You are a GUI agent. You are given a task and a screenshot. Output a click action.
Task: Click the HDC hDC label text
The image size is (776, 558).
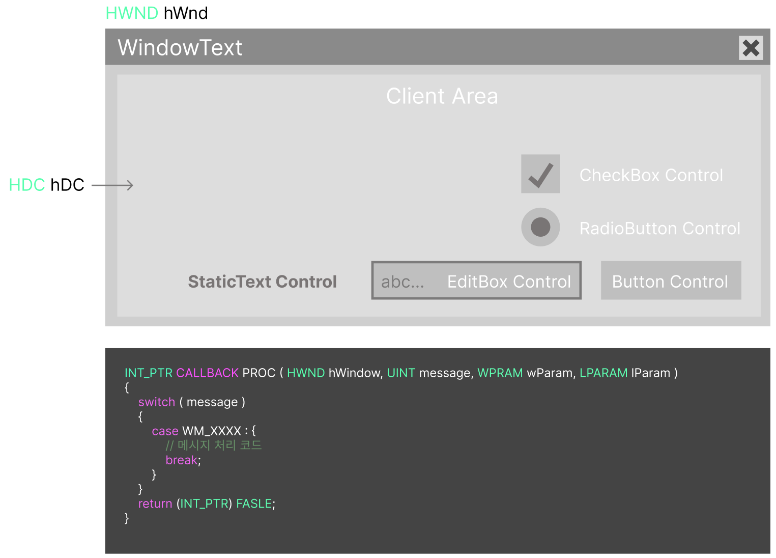(x=47, y=185)
